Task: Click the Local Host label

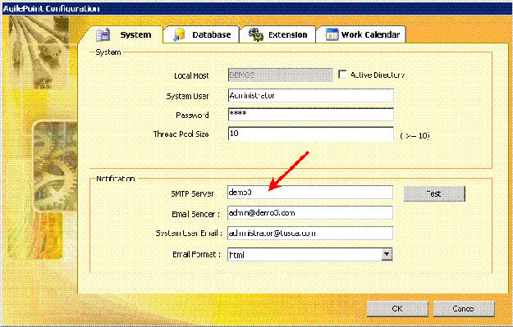Action: pyautogui.click(x=191, y=75)
